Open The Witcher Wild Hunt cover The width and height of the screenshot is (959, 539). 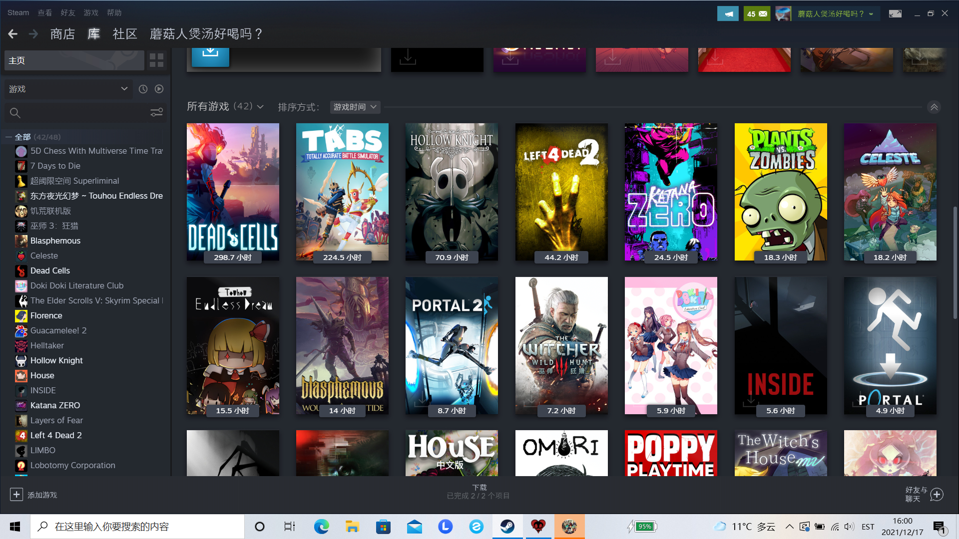(561, 345)
